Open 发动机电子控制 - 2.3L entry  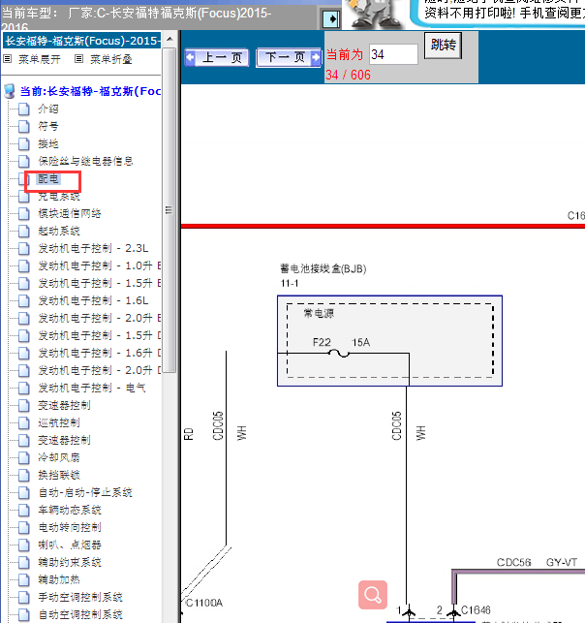pos(93,248)
